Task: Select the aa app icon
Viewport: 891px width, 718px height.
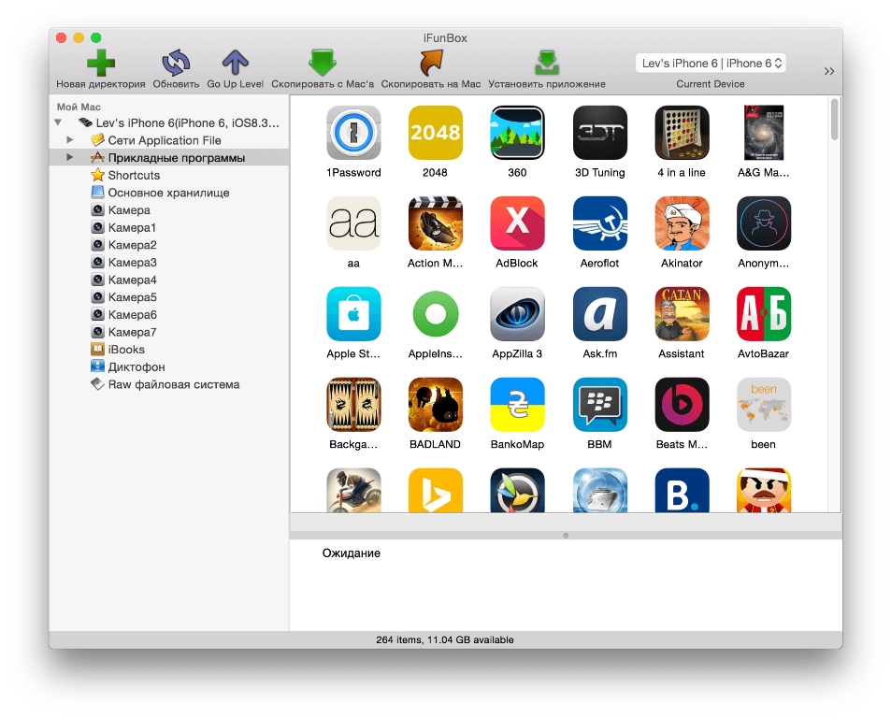Action: pyautogui.click(x=353, y=223)
